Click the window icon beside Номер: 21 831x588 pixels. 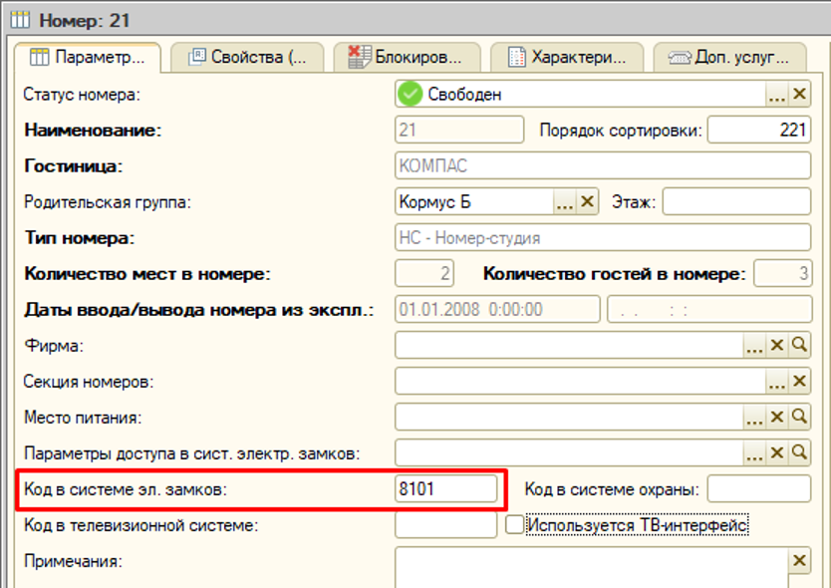(20, 20)
